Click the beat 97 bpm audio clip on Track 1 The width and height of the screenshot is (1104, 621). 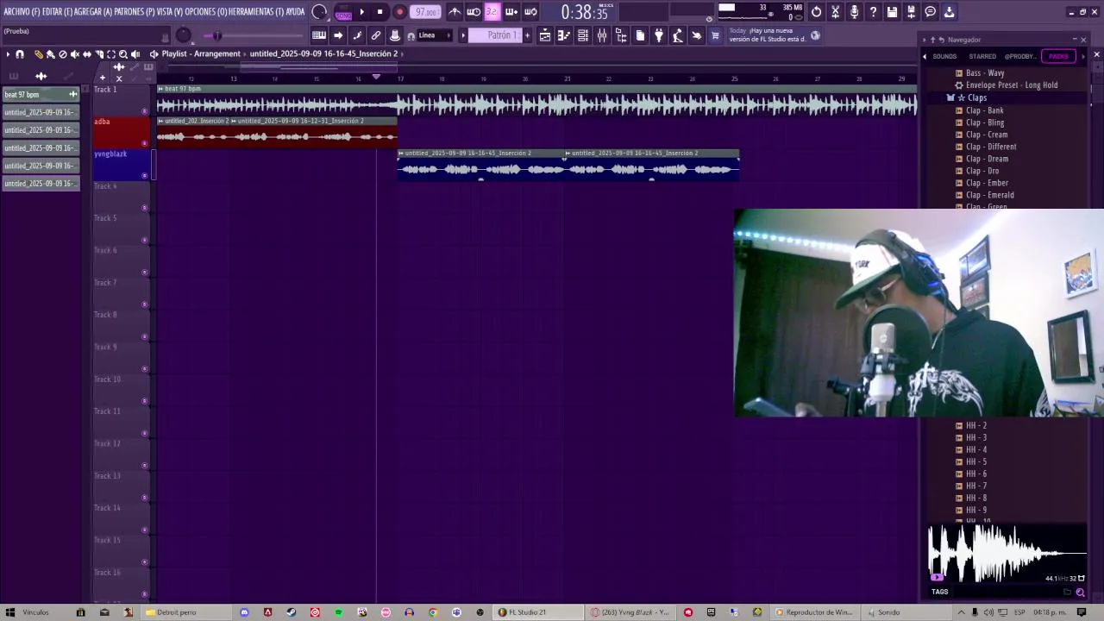(x=536, y=101)
